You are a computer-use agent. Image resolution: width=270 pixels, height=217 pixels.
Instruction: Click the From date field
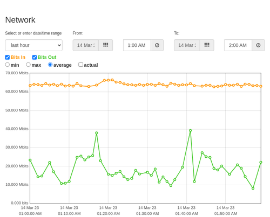click(x=86, y=45)
